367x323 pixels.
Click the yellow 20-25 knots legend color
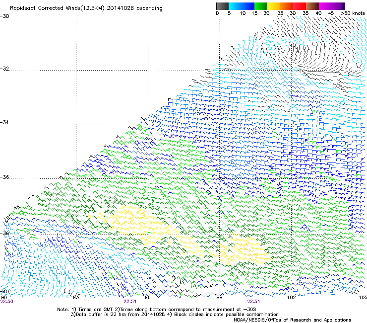point(274,6)
